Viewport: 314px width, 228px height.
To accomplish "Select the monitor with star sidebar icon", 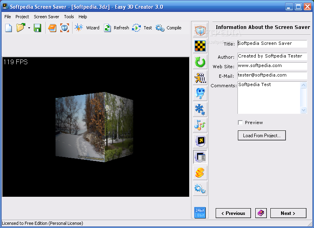I will pyautogui.click(x=200, y=141).
